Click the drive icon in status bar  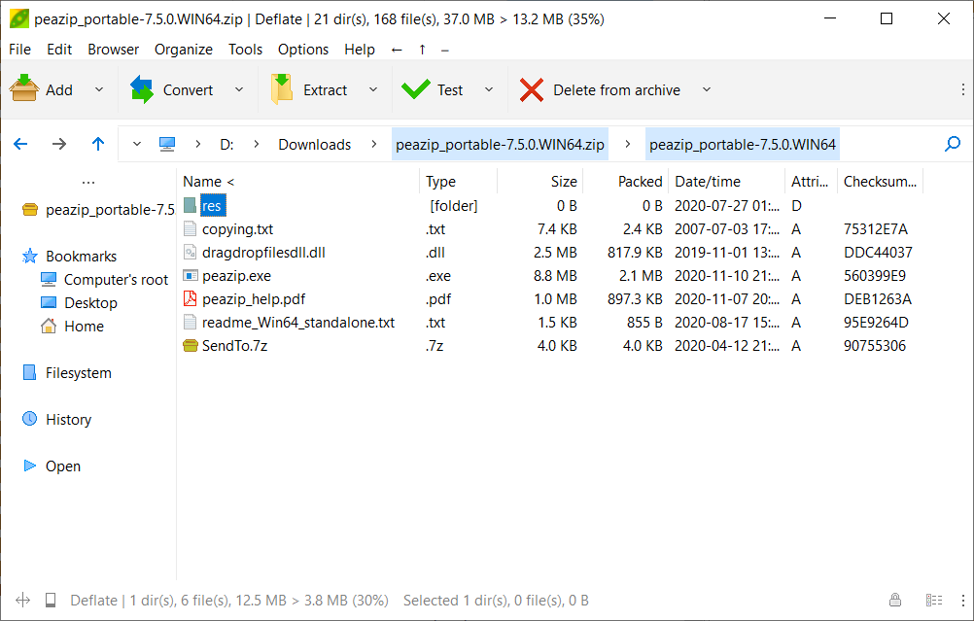coord(51,600)
